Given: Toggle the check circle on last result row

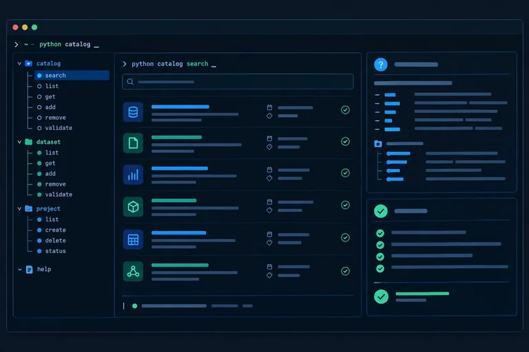Looking at the screenshot, I should (x=345, y=271).
